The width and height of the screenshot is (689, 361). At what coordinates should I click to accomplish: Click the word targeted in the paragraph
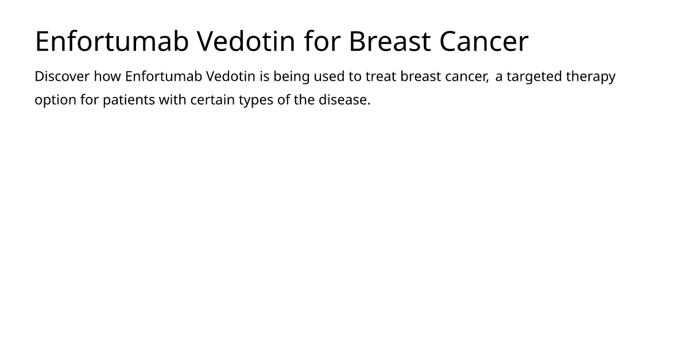pyautogui.click(x=534, y=76)
